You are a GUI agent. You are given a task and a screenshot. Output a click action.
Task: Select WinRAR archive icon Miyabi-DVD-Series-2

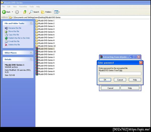37,54
